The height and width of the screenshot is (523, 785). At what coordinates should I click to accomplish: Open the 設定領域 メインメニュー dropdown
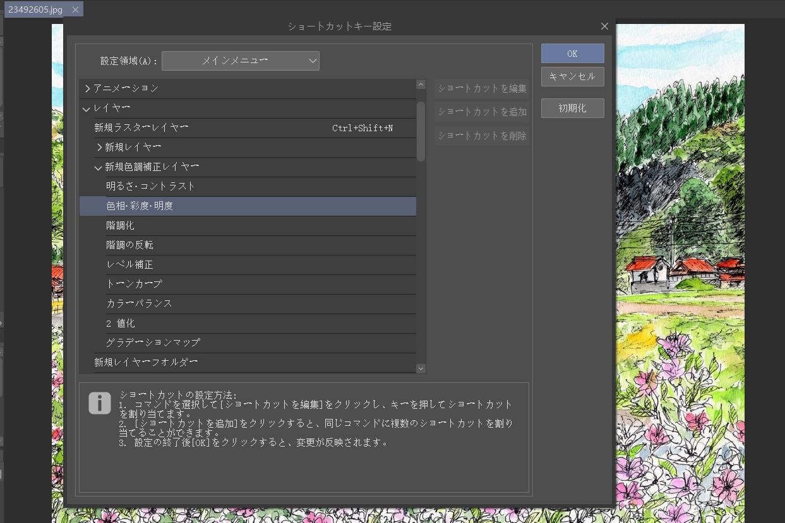pyautogui.click(x=241, y=61)
